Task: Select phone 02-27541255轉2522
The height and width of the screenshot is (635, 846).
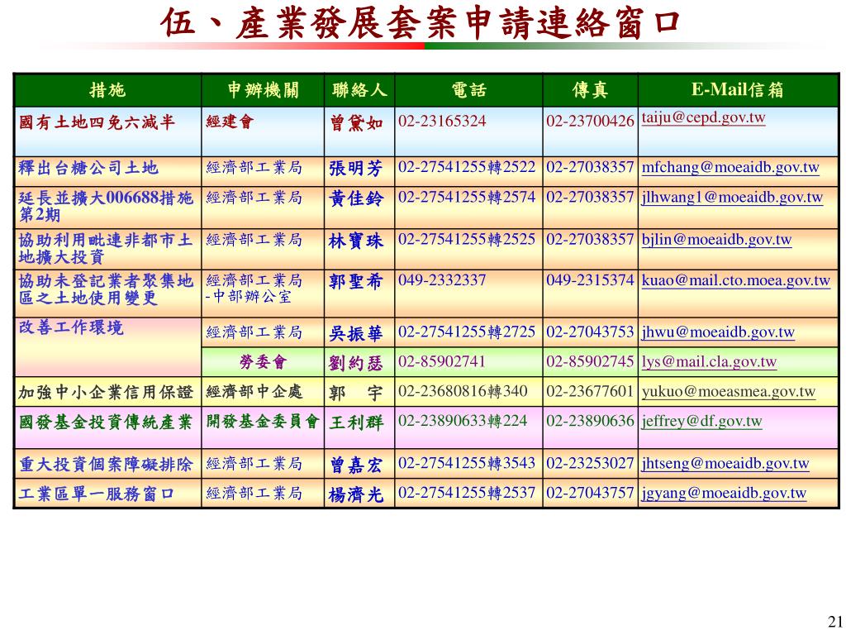Action: 467,167
